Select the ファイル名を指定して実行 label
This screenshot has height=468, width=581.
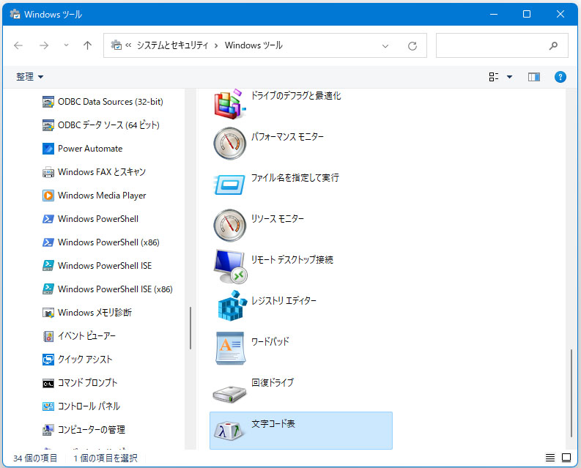pyautogui.click(x=295, y=178)
